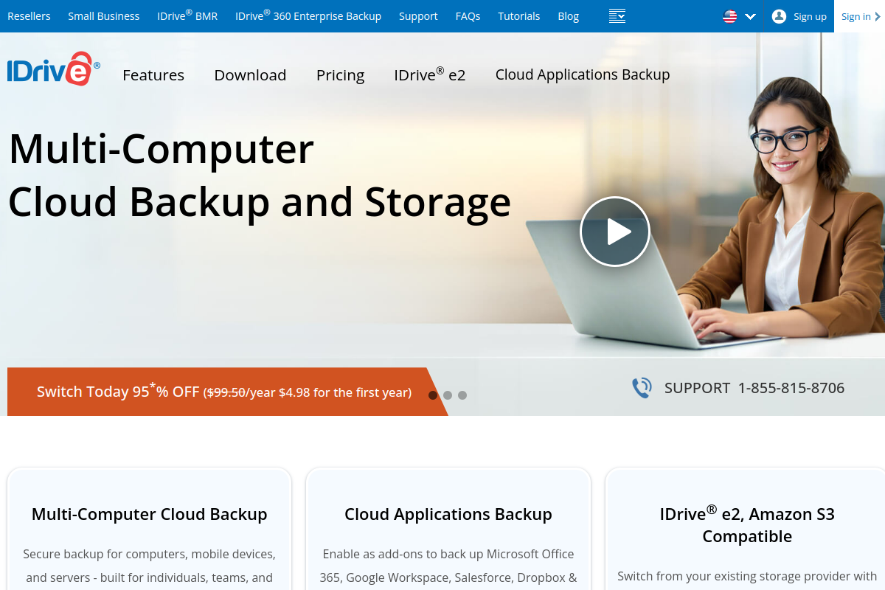Select the third carousel dot
Viewport: 885px width, 590px height.
click(462, 395)
